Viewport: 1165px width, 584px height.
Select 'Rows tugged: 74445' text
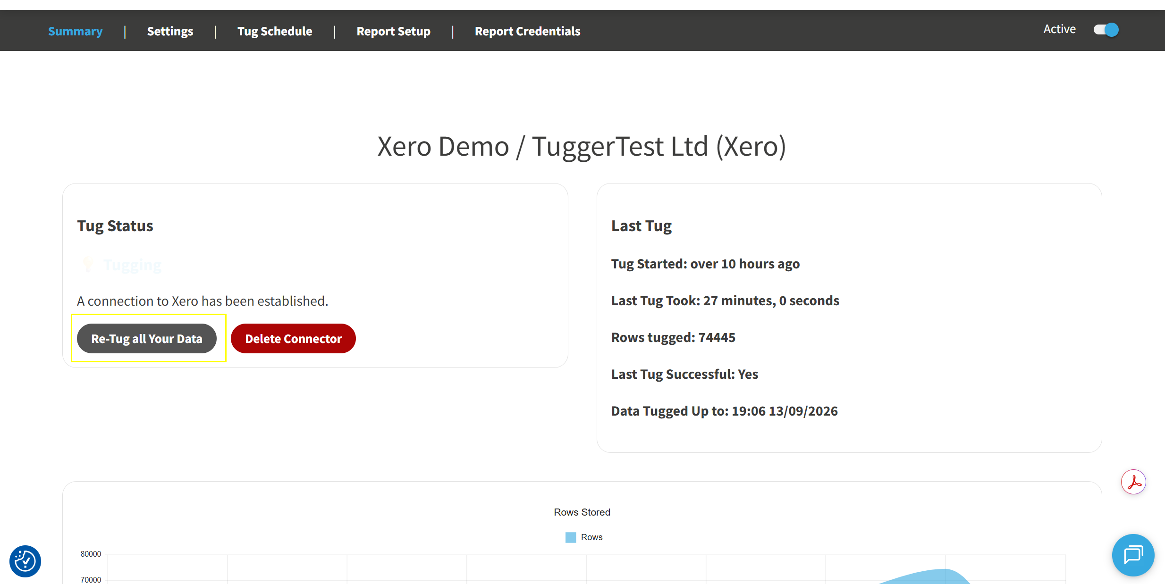click(673, 337)
